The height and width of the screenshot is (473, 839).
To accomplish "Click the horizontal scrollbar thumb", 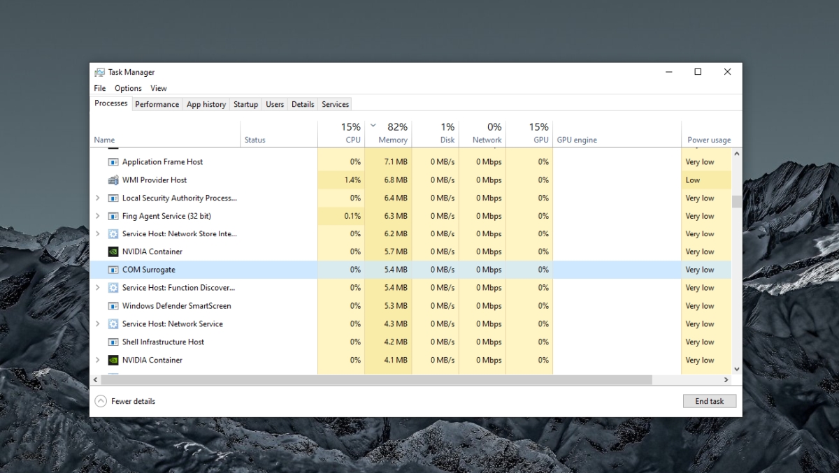I will click(x=376, y=379).
